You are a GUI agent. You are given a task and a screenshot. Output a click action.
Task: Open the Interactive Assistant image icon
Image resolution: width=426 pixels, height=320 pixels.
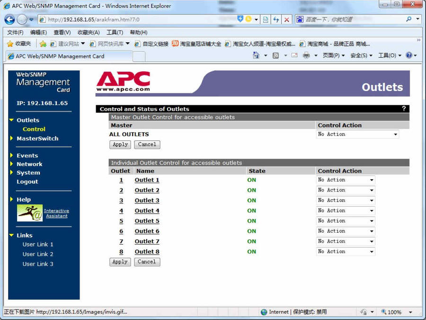click(x=30, y=213)
